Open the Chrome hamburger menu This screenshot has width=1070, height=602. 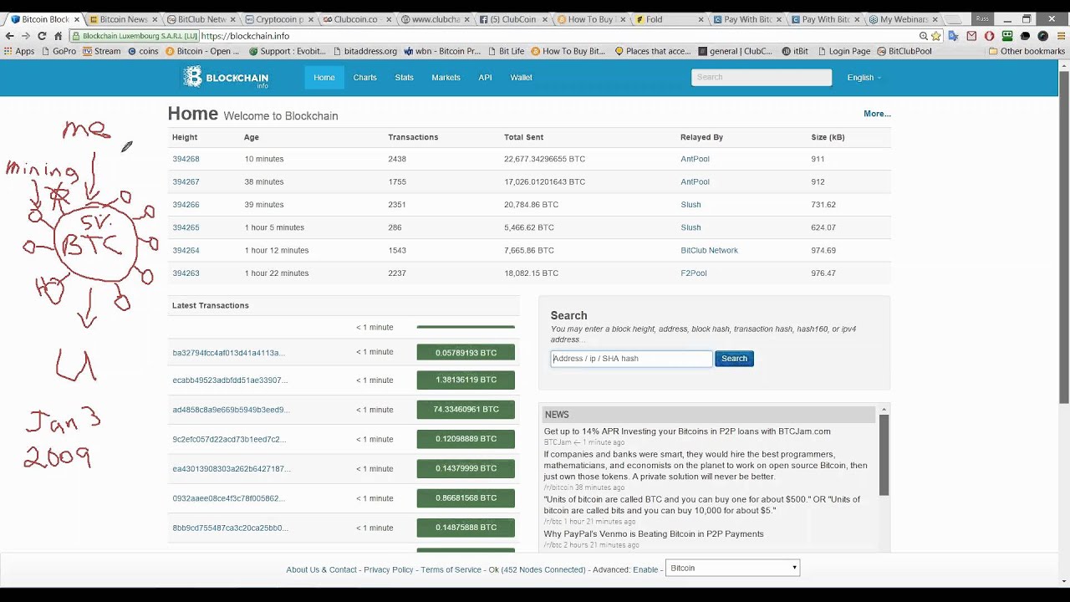coord(1060,36)
